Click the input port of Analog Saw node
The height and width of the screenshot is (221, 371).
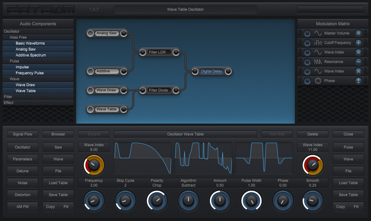(90, 33)
